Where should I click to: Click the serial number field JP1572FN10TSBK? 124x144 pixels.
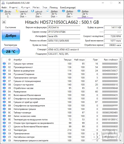click(x=64, y=32)
